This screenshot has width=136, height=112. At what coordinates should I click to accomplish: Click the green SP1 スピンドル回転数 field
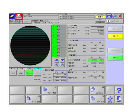pos(92,60)
